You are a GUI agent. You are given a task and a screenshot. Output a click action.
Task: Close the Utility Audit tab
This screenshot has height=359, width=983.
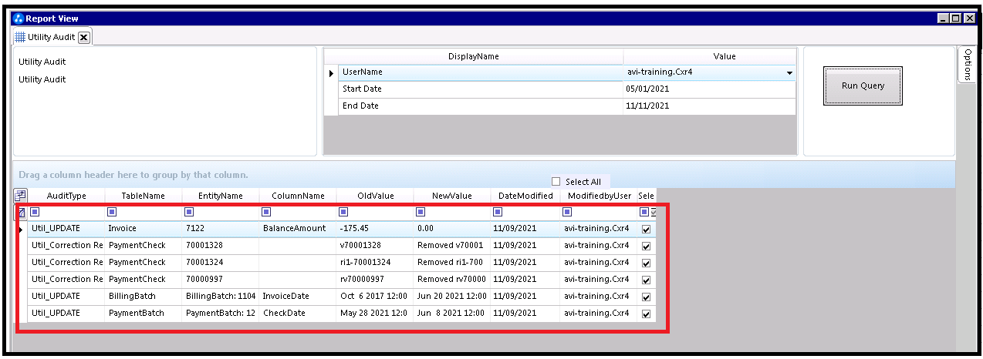84,37
